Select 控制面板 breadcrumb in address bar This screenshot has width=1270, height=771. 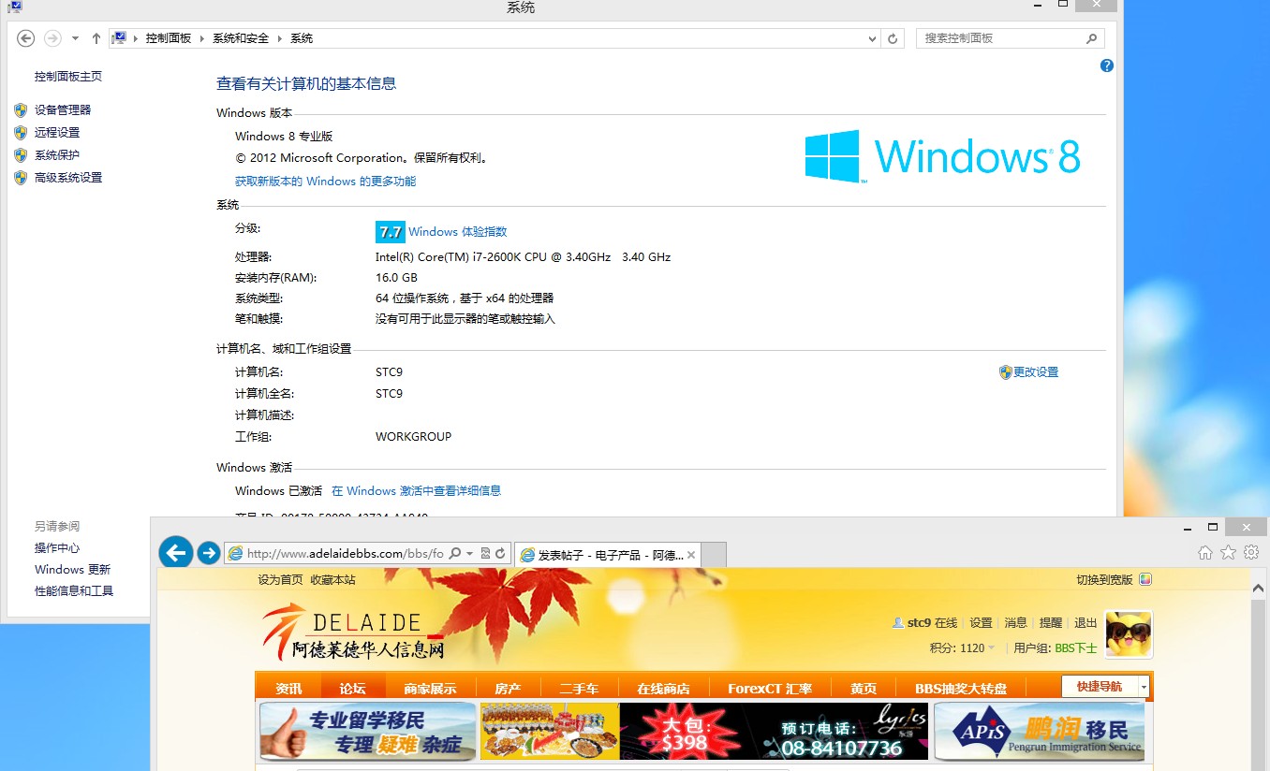pos(169,38)
